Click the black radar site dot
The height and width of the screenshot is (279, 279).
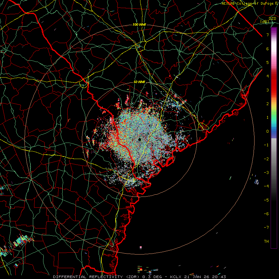[x=140, y=139]
